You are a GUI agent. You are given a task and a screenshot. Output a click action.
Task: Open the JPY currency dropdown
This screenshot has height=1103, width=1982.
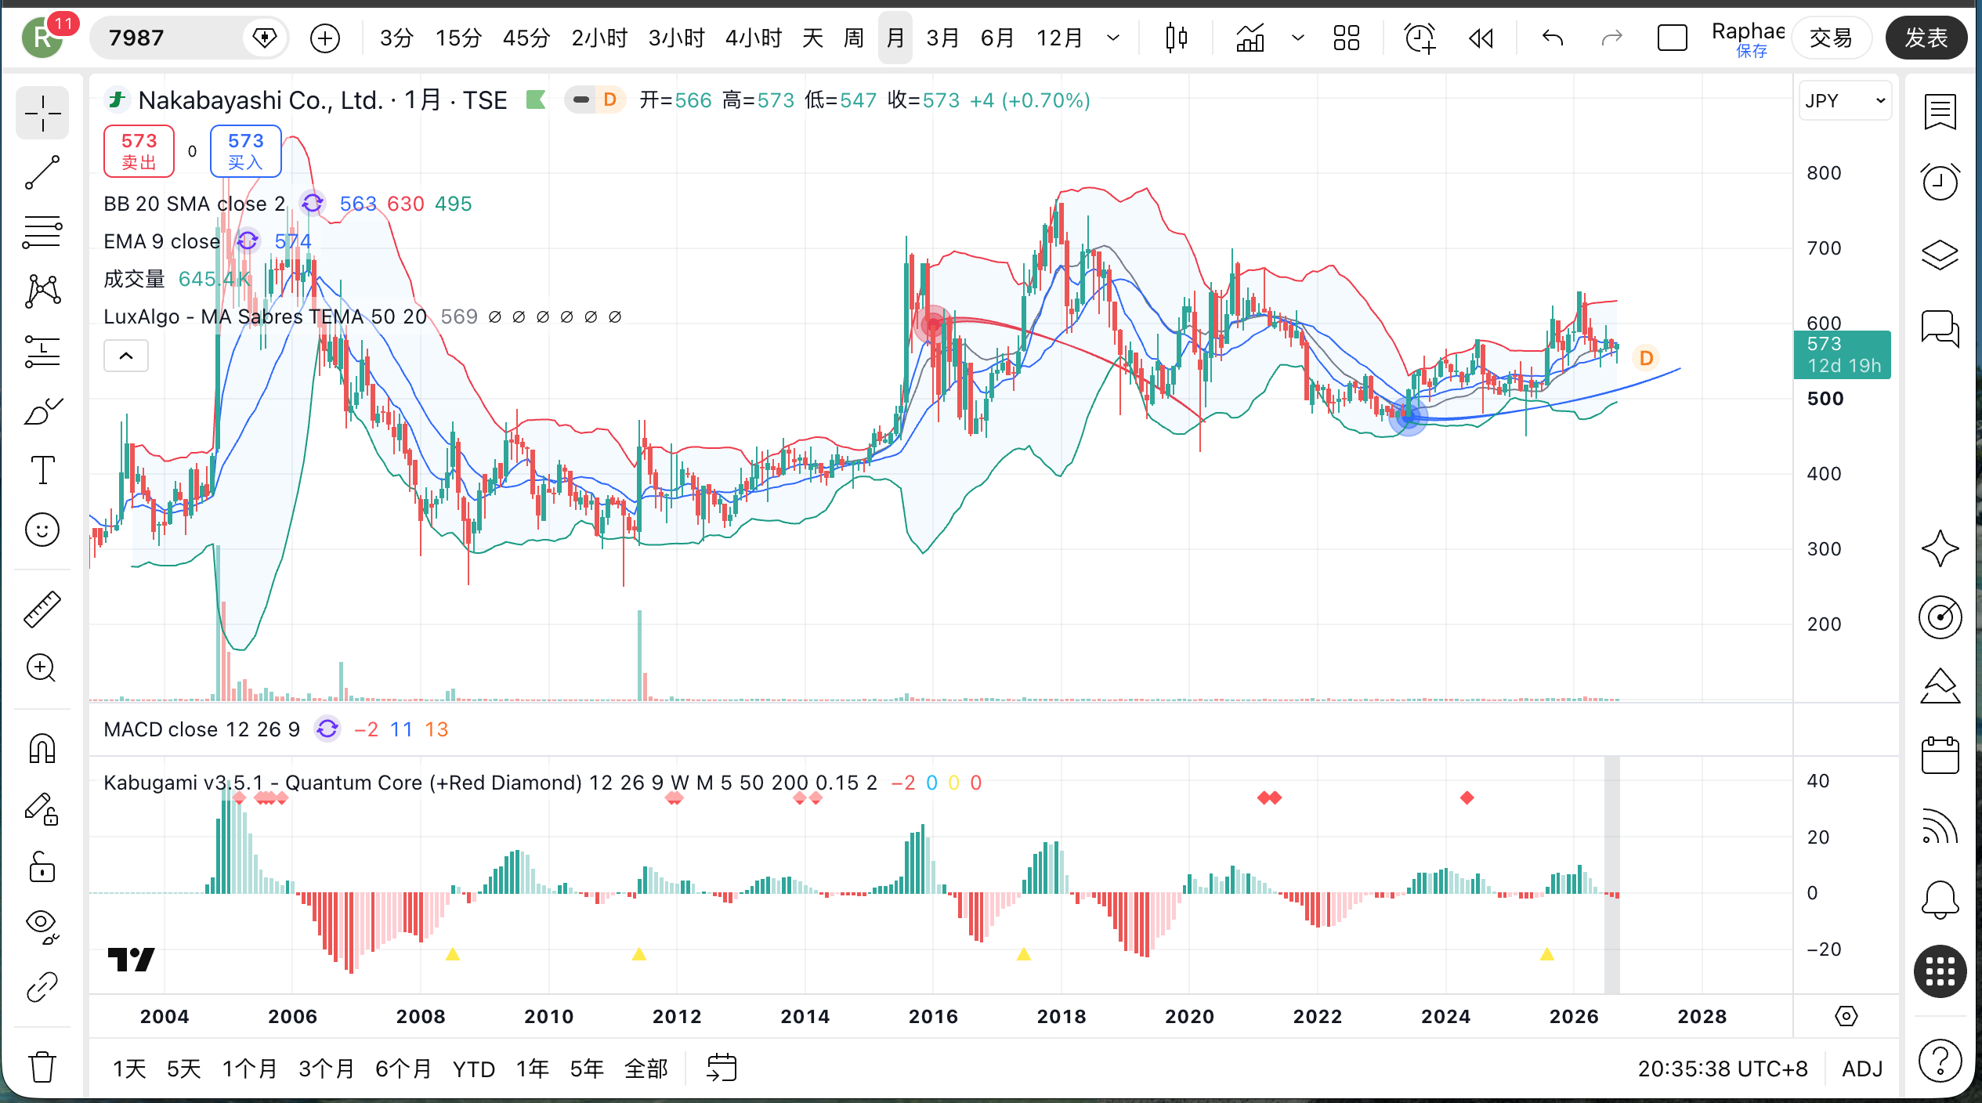(x=1845, y=100)
